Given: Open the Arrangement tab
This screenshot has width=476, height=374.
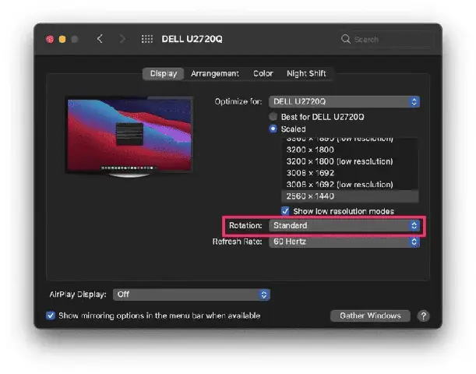Looking at the screenshot, I should (x=214, y=73).
